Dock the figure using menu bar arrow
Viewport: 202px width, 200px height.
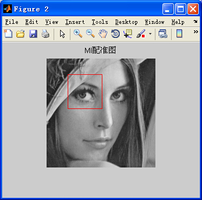(x=196, y=22)
